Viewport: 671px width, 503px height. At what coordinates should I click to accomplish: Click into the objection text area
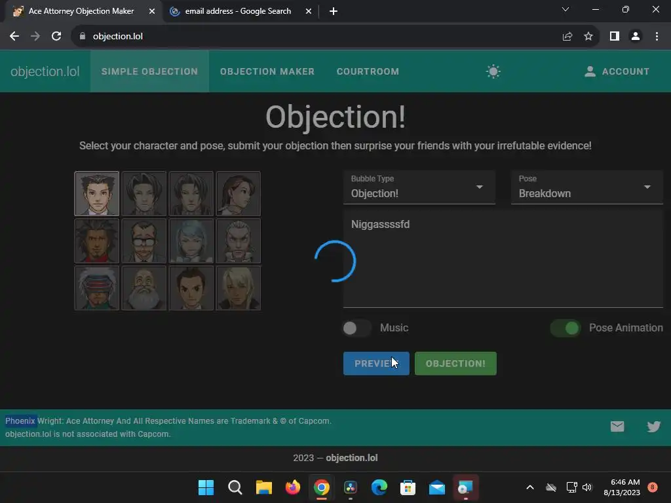click(503, 258)
